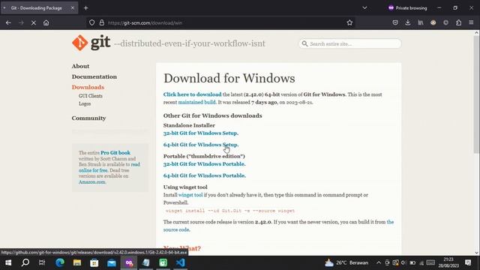This screenshot has height=270, width=480.
Task: Open Task View on the taskbar
Action: point(42,262)
